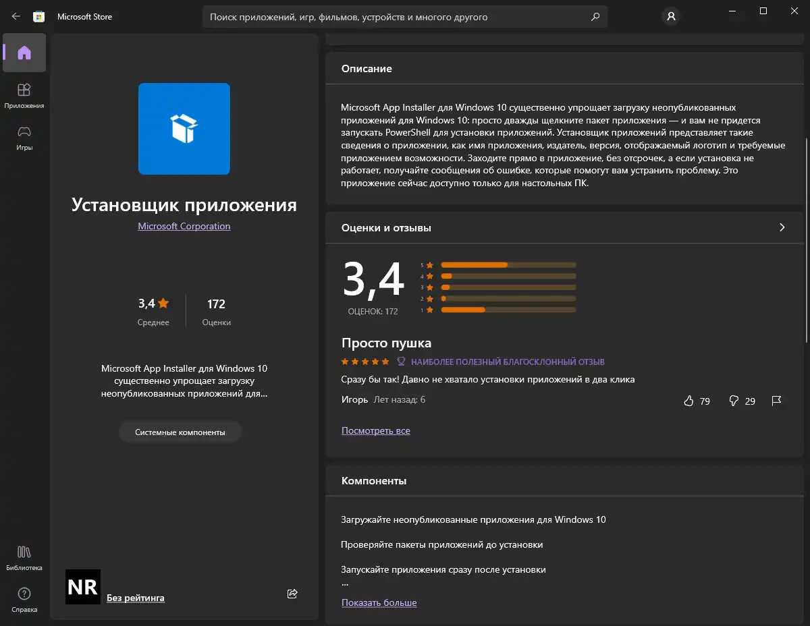Click the large 3,4 rating score
This screenshot has width=810, height=626.
coord(373,279)
